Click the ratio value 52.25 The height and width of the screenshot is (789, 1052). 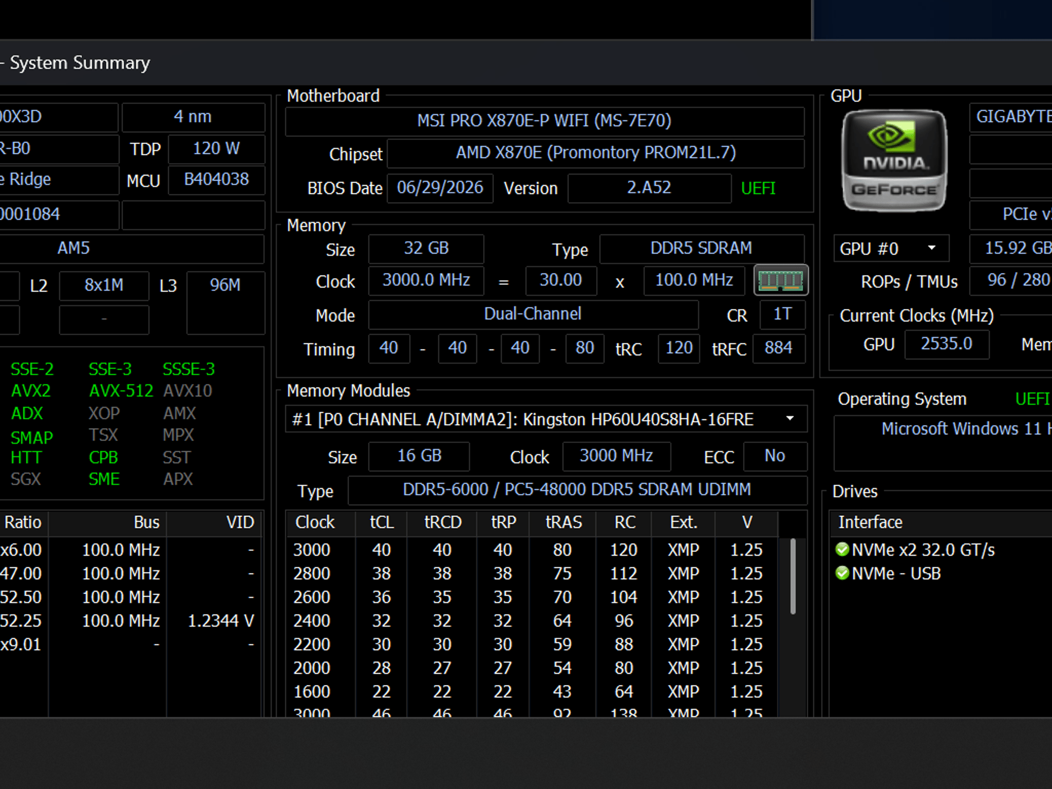coord(21,621)
